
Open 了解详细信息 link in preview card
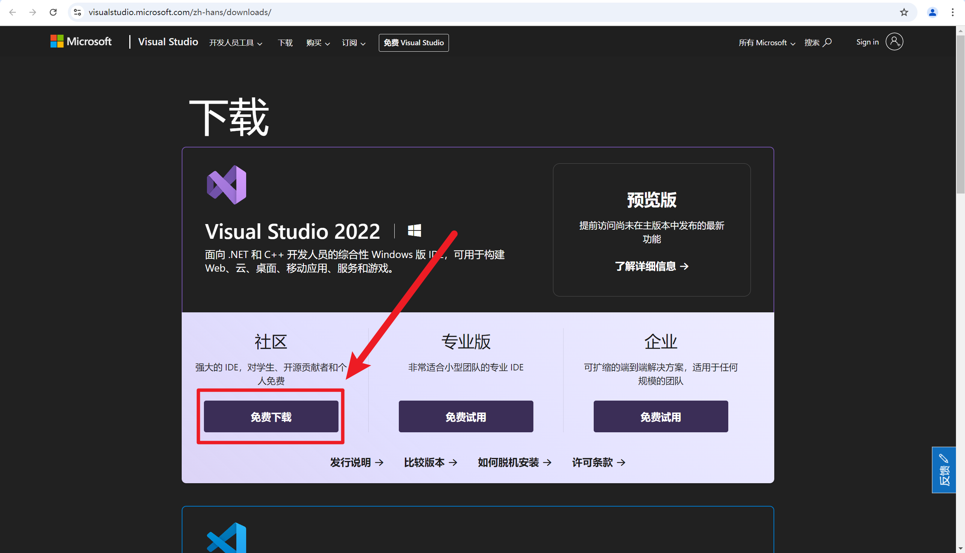click(651, 266)
